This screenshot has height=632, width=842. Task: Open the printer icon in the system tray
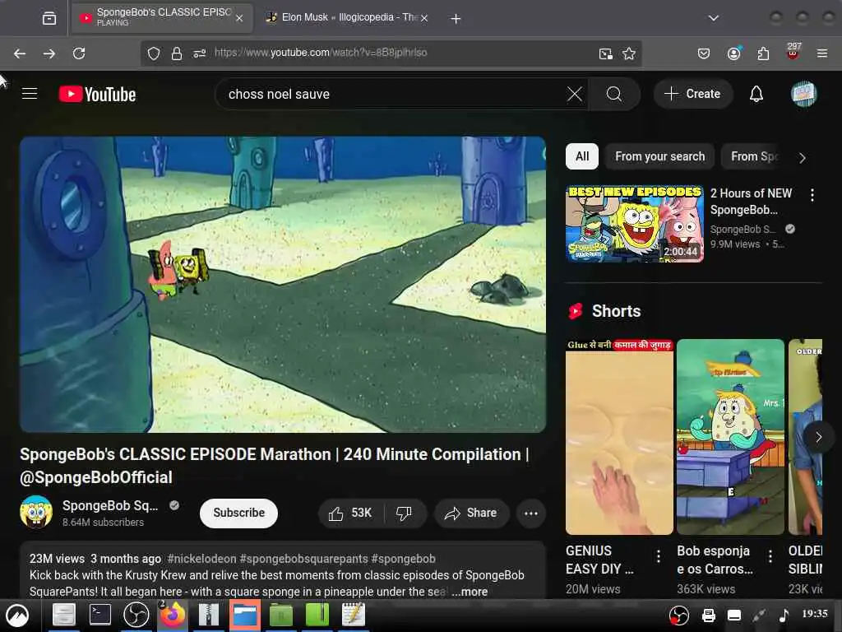709,615
